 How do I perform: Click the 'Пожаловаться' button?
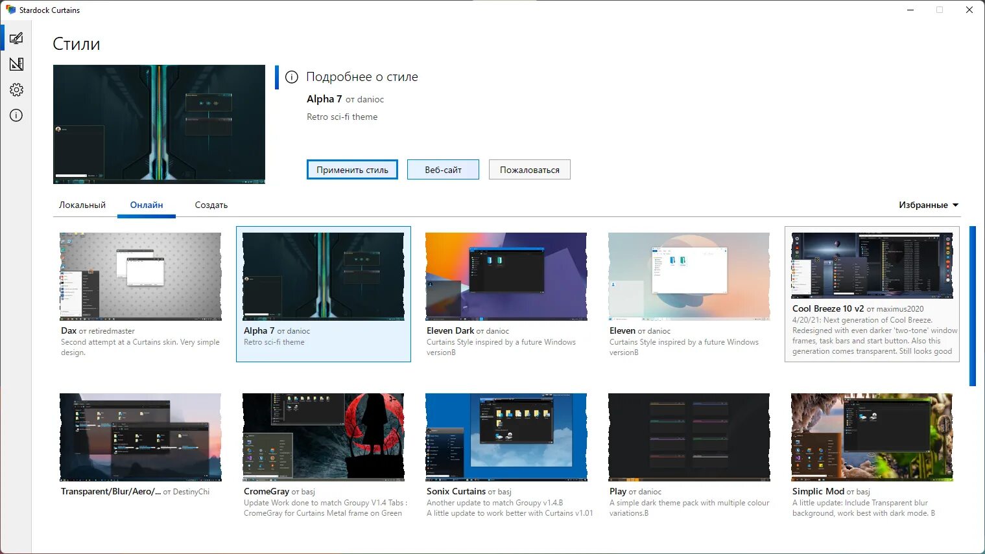(530, 170)
